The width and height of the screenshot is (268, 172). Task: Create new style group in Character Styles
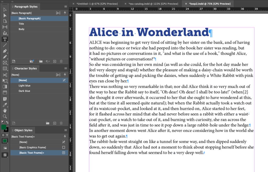(48, 123)
